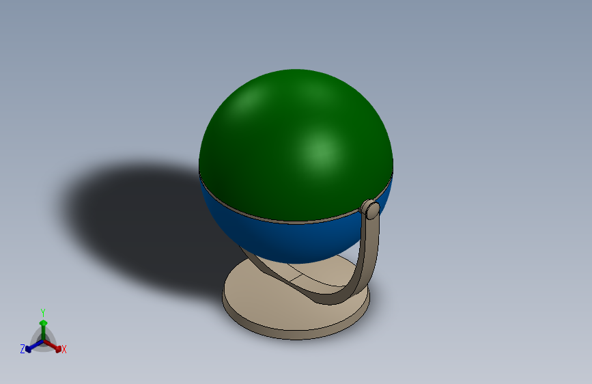Click the blue Z axis of the triad
The height and width of the screenshot is (384, 592).
[x=34, y=346]
